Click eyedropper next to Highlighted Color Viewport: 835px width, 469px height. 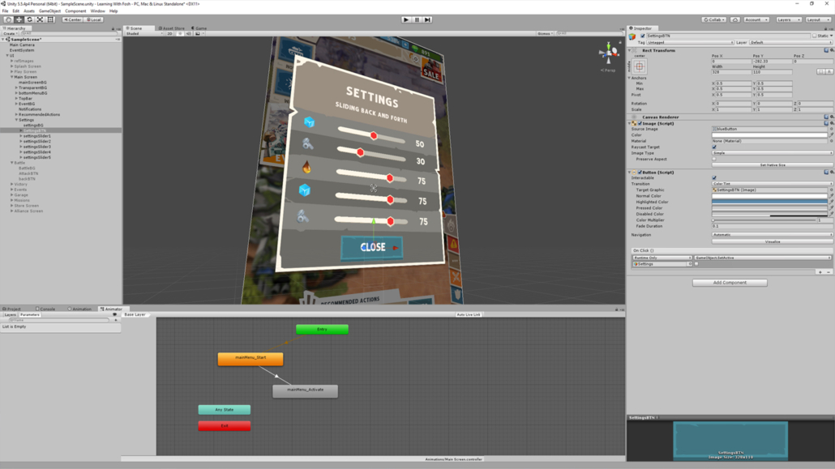(x=831, y=203)
